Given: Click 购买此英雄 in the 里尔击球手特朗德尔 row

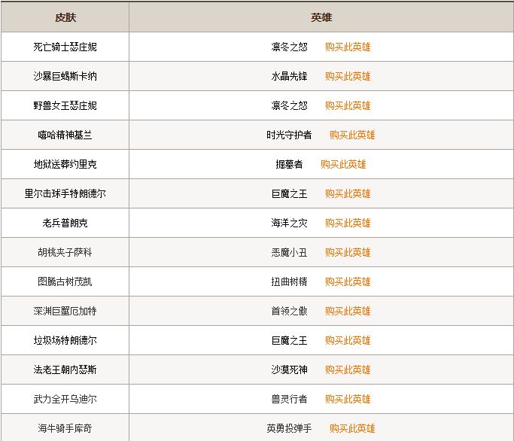Looking at the screenshot, I should [348, 193].
